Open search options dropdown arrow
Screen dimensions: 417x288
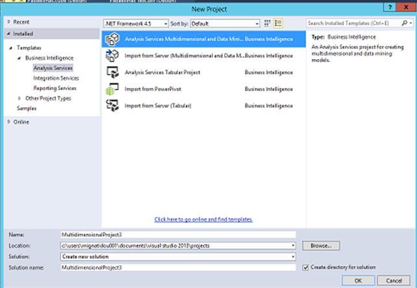(411, 23)
